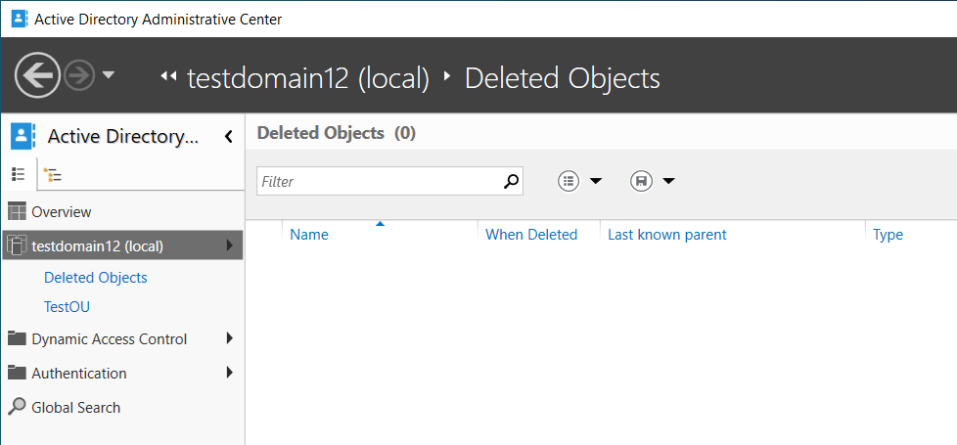Select testdomain12 (local) node in navigation pane
This screenshot has width=957, height=445.
tap(122, 246)
